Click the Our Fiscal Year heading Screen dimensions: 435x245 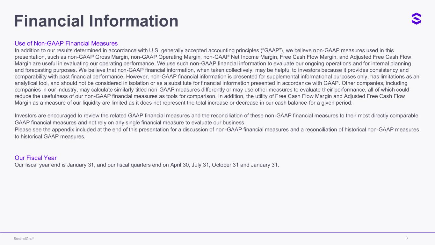(36, 158)
